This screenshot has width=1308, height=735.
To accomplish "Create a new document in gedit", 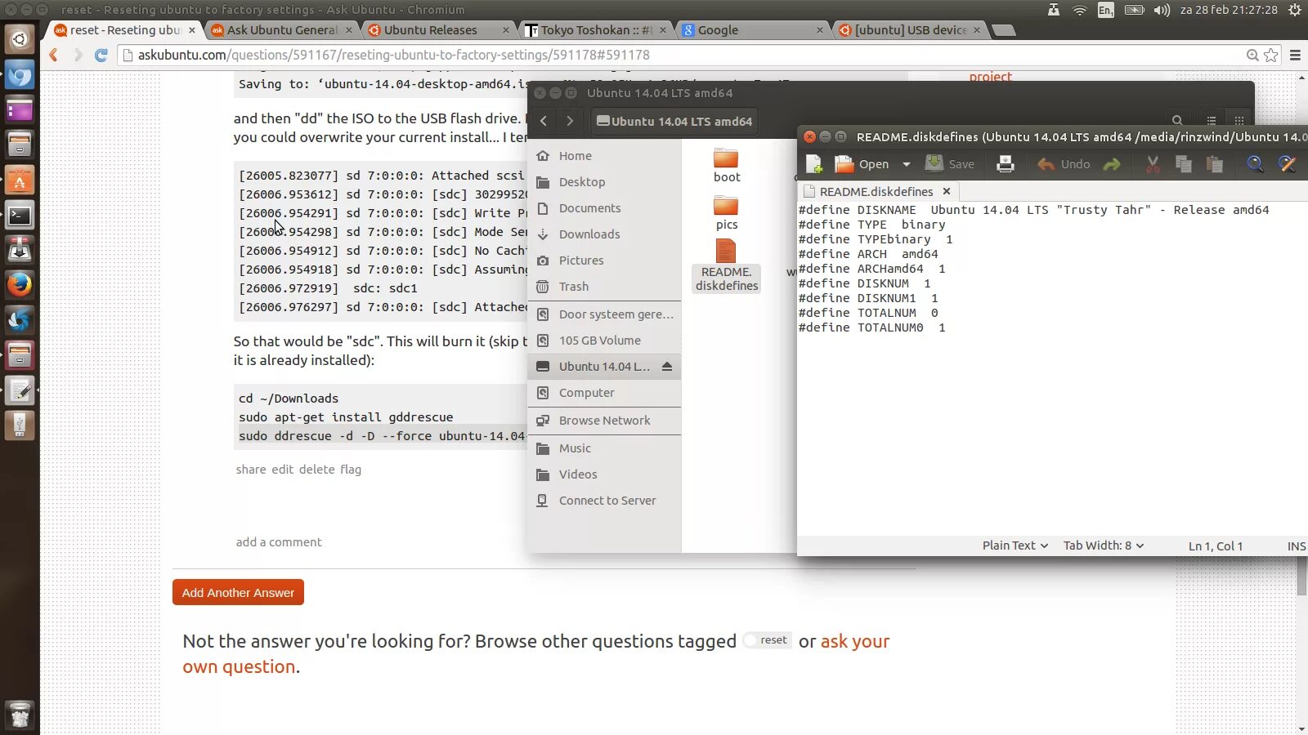I will tap(814, 164).
